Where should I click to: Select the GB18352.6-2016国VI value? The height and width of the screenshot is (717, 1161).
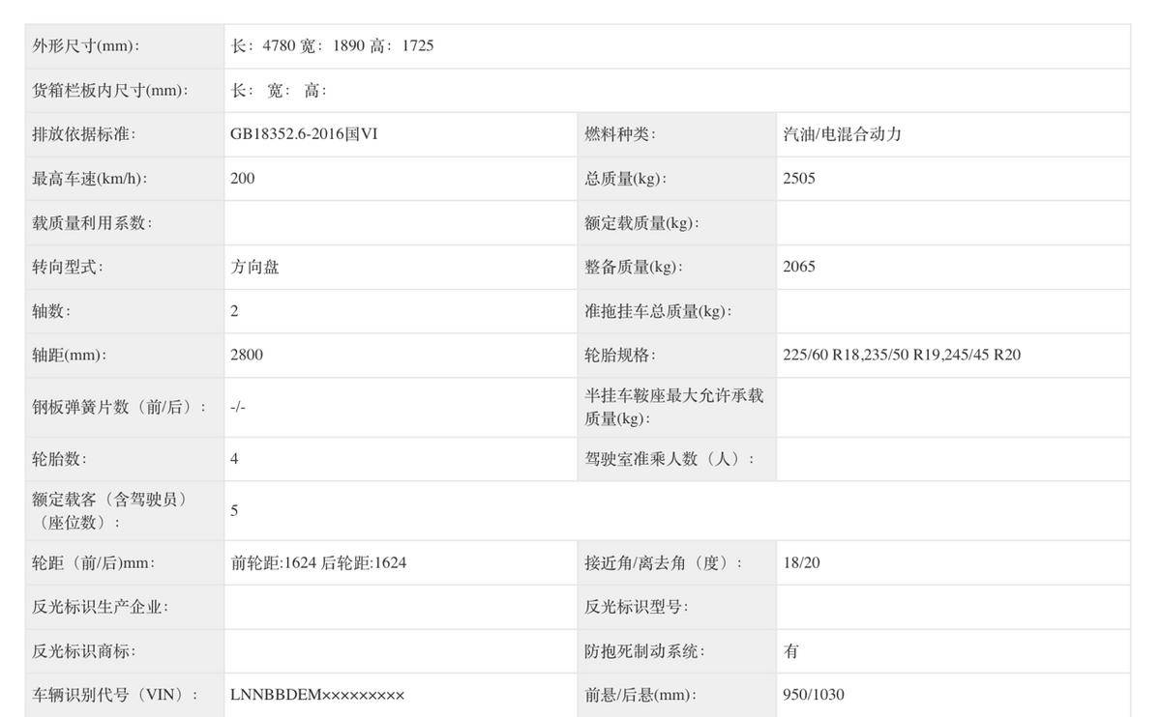tap(304, 134)
